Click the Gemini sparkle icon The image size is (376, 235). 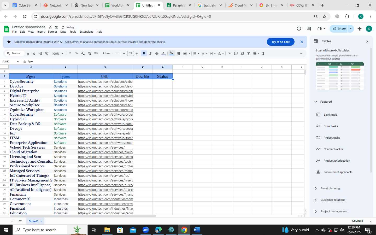tap(360, 29)
